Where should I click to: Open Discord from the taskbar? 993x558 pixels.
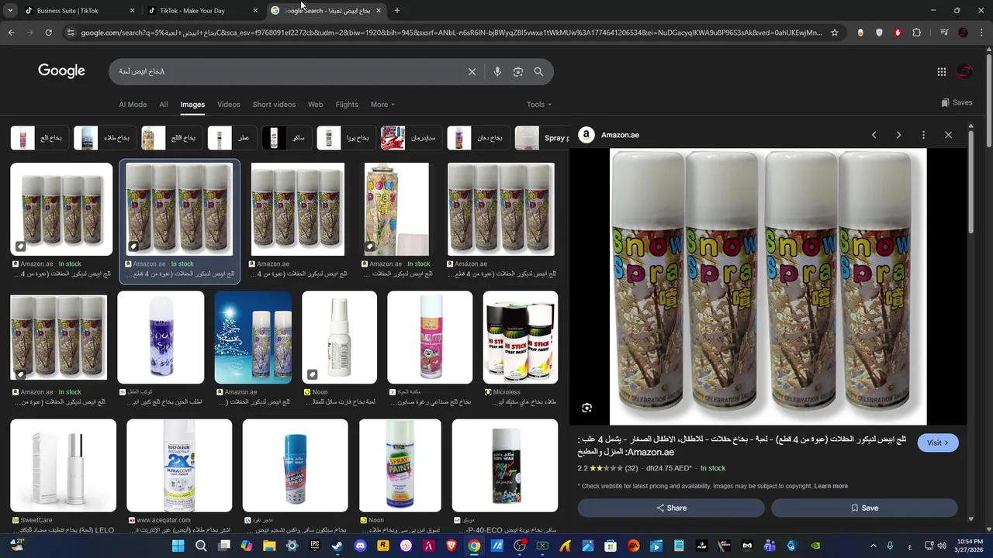pyautogui.click(x=360, y=546)
